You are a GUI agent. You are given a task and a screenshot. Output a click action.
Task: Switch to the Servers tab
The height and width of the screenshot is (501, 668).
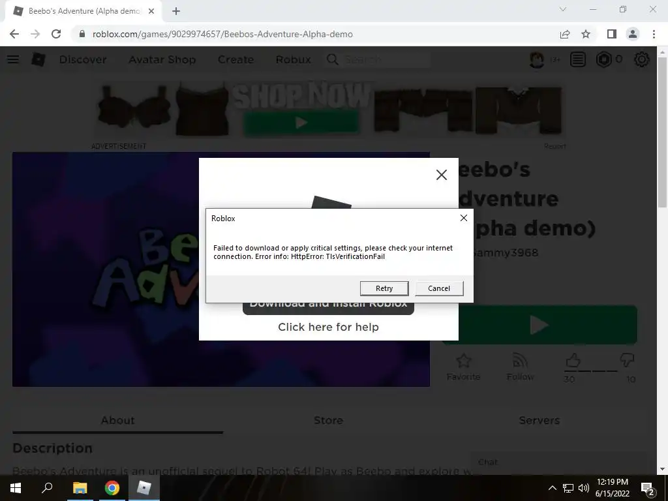(x=539, y=421)
